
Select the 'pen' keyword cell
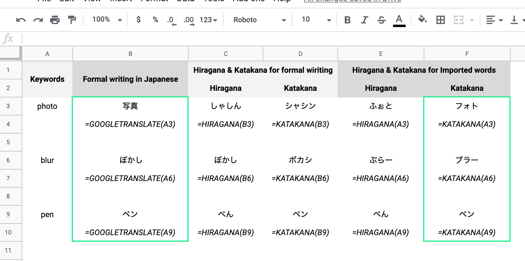tap(47, 214)
